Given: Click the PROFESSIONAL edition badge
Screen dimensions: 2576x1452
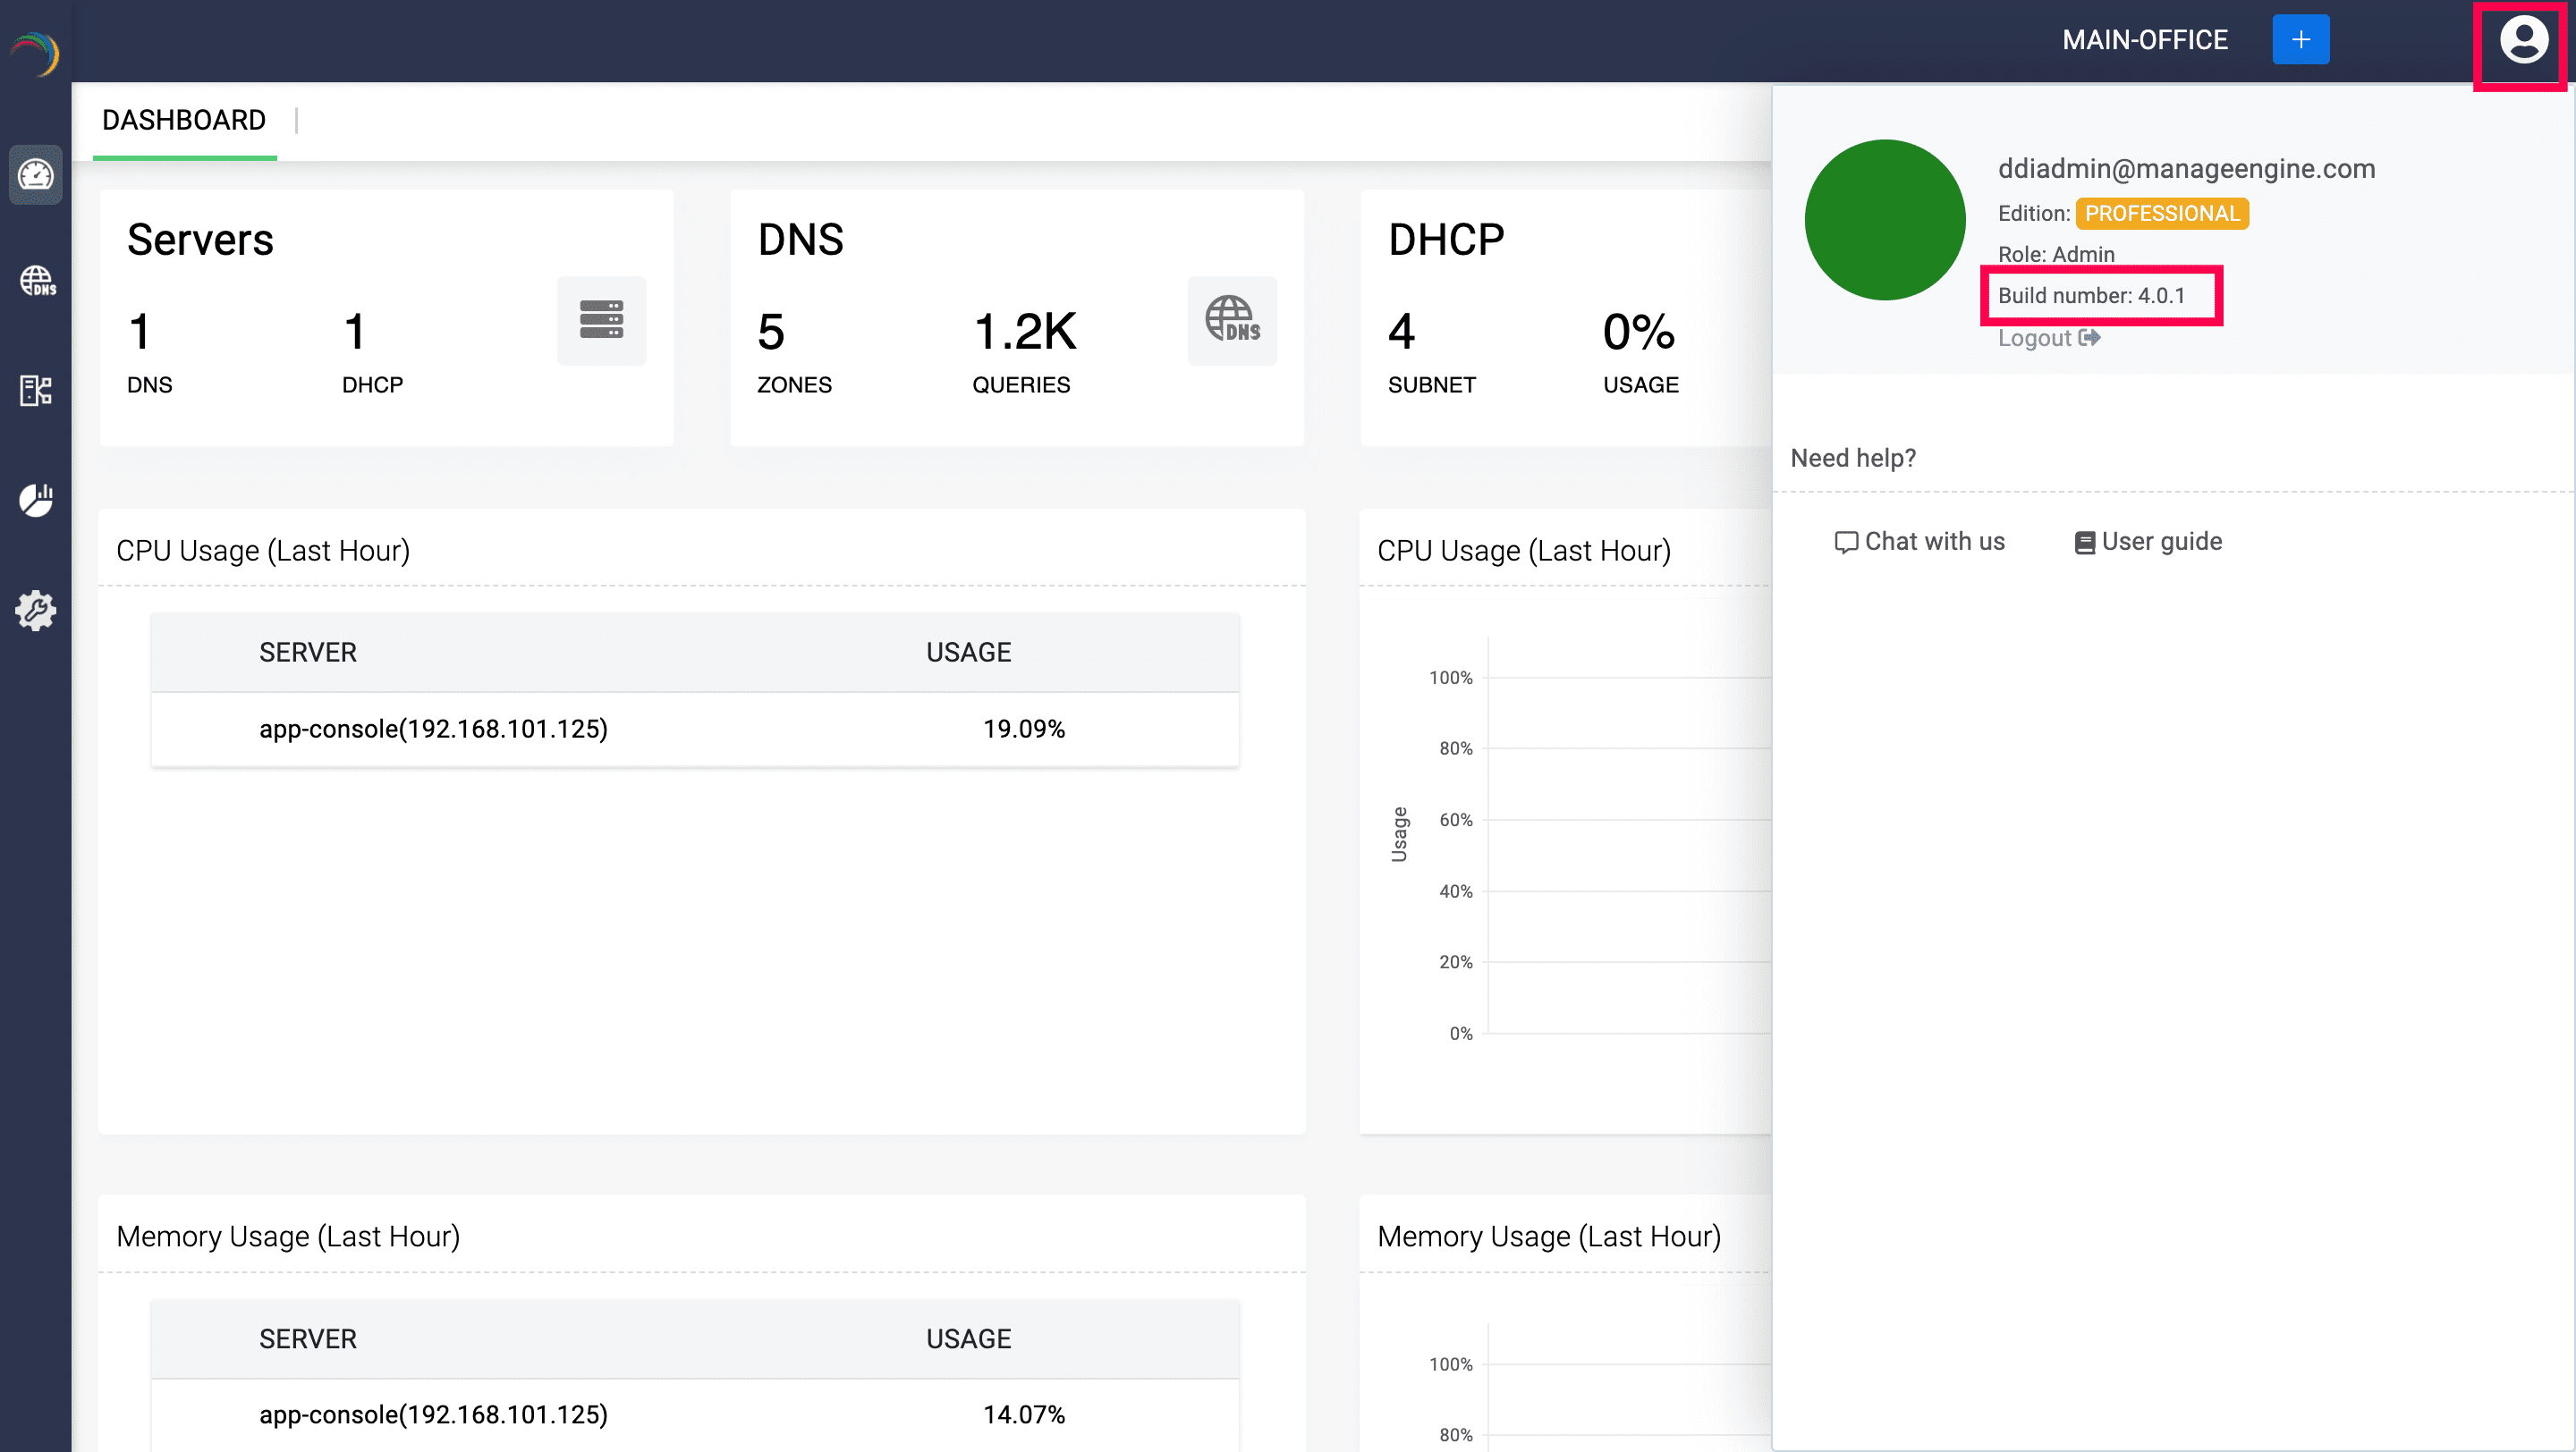Looking at the screenshot, I should (2161, 214).
